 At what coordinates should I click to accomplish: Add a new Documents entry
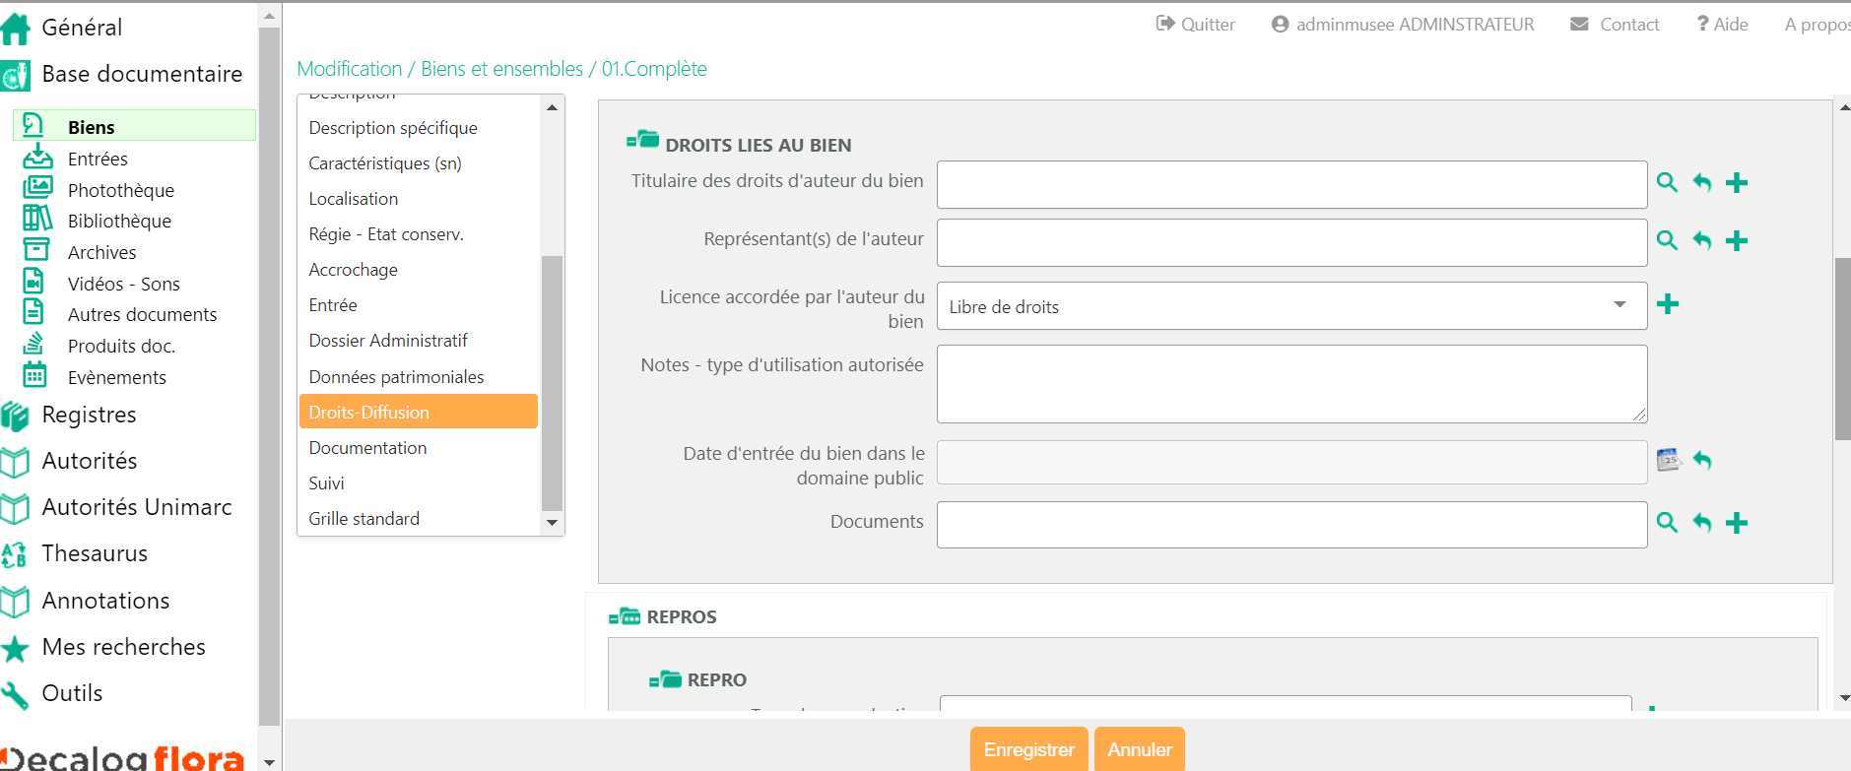click(1738, 523)
